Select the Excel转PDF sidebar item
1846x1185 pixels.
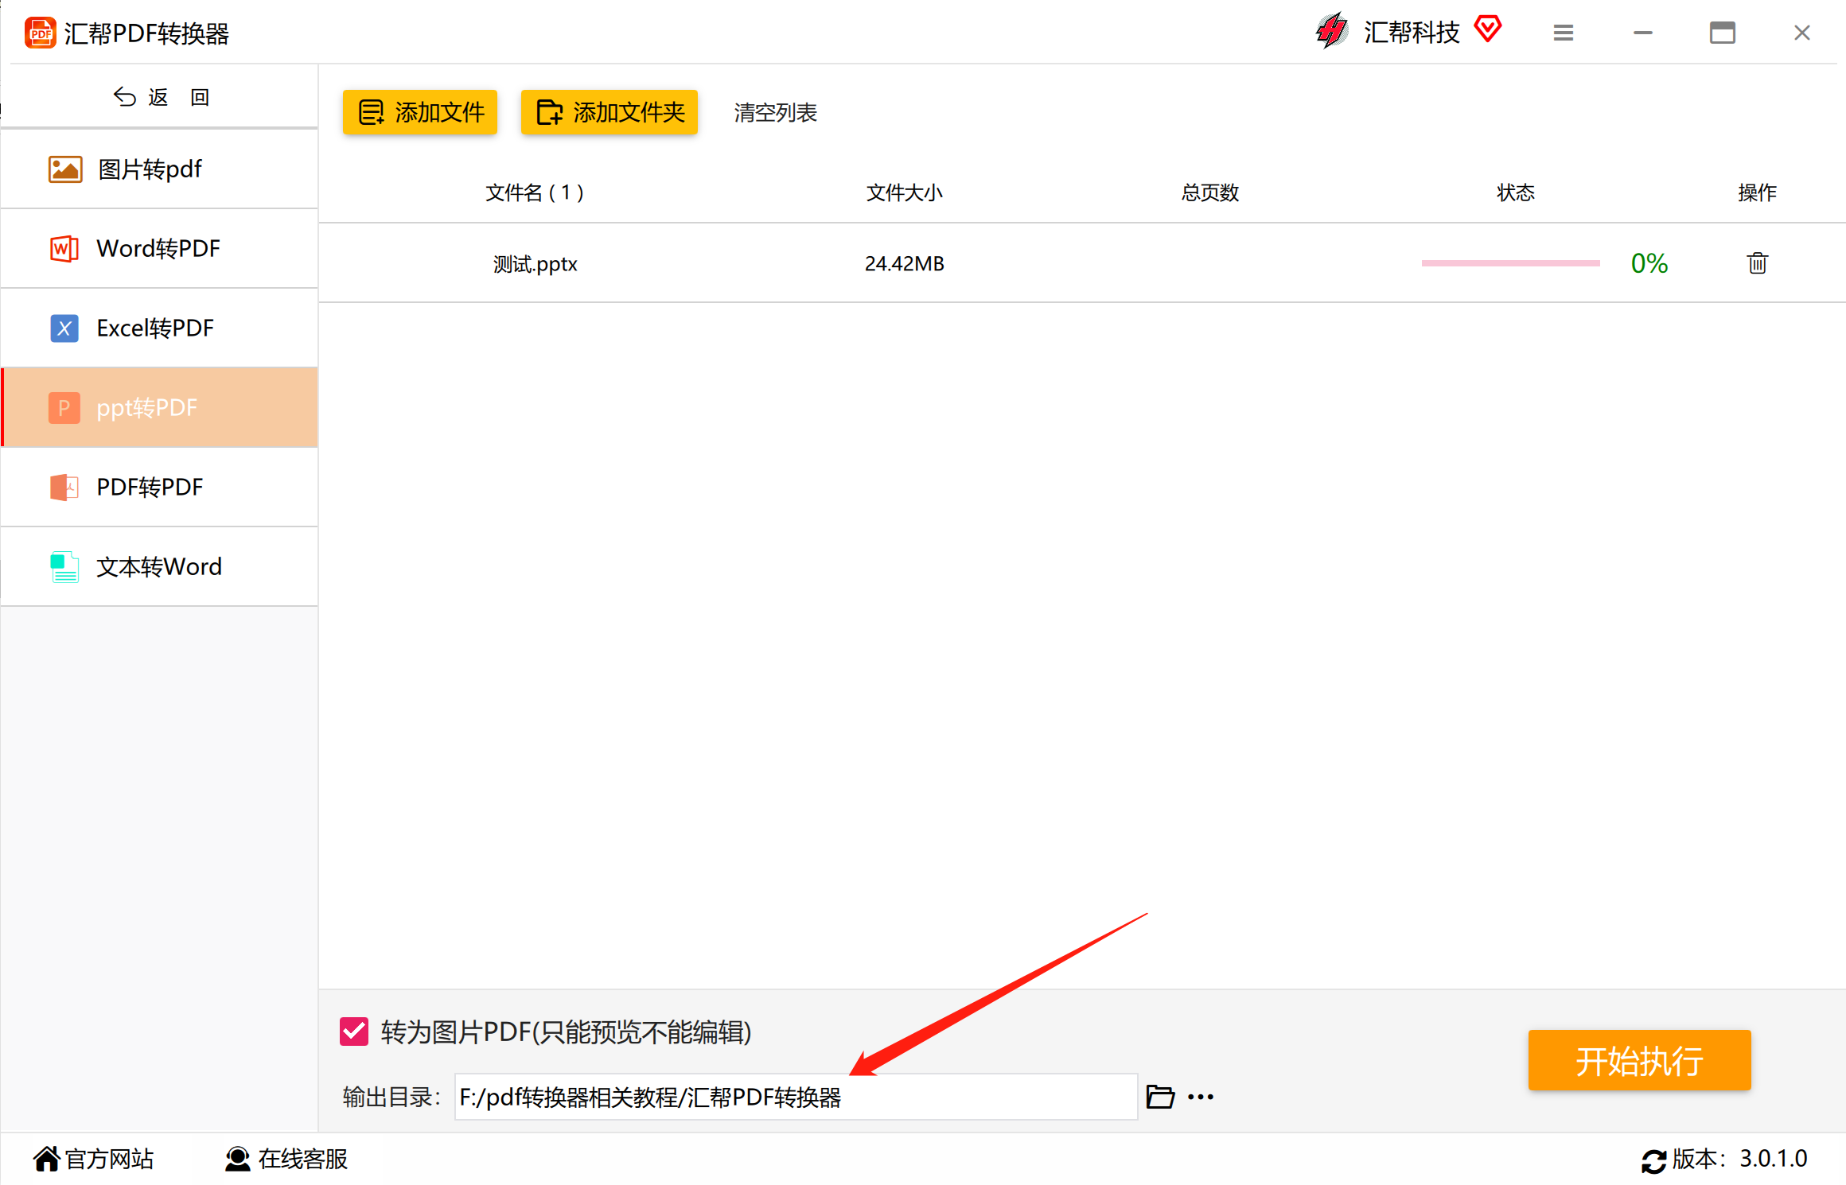click(160, 328)
